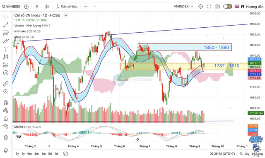Click the TradingView logo button

19,137
